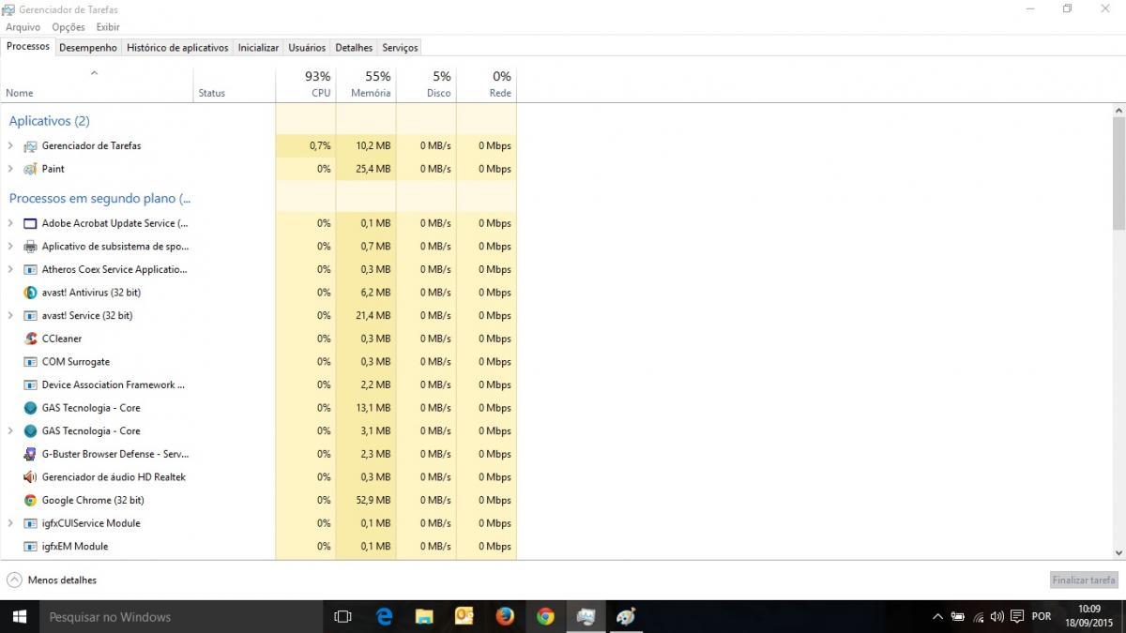Click the Paint taskbar icon
Viewport: 1126px width, 633px height.
[626, 617]
